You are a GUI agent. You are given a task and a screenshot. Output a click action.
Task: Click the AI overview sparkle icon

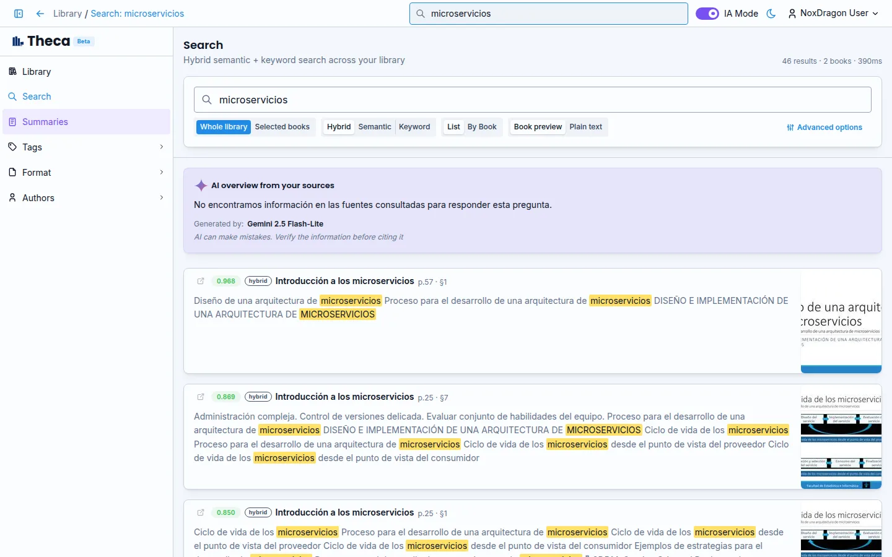pyautogui.click(x=201, y=186)
